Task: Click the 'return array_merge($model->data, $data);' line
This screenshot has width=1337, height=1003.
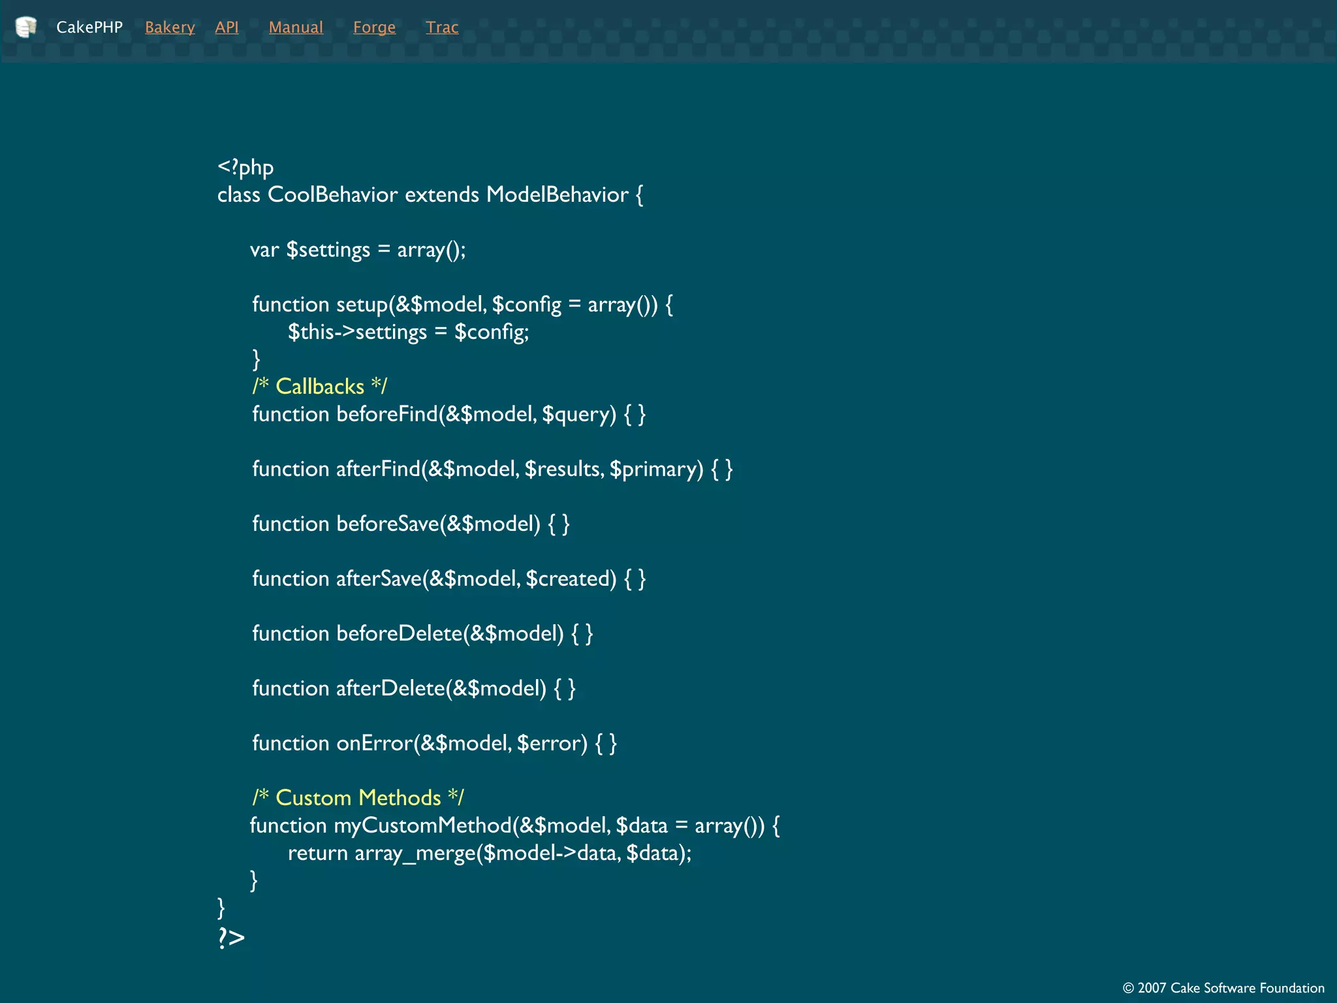Action: (490, 853)
